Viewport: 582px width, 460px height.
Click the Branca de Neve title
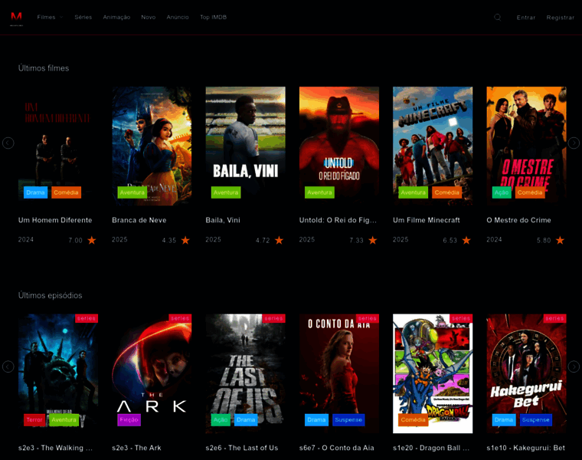tap(139, 220)
